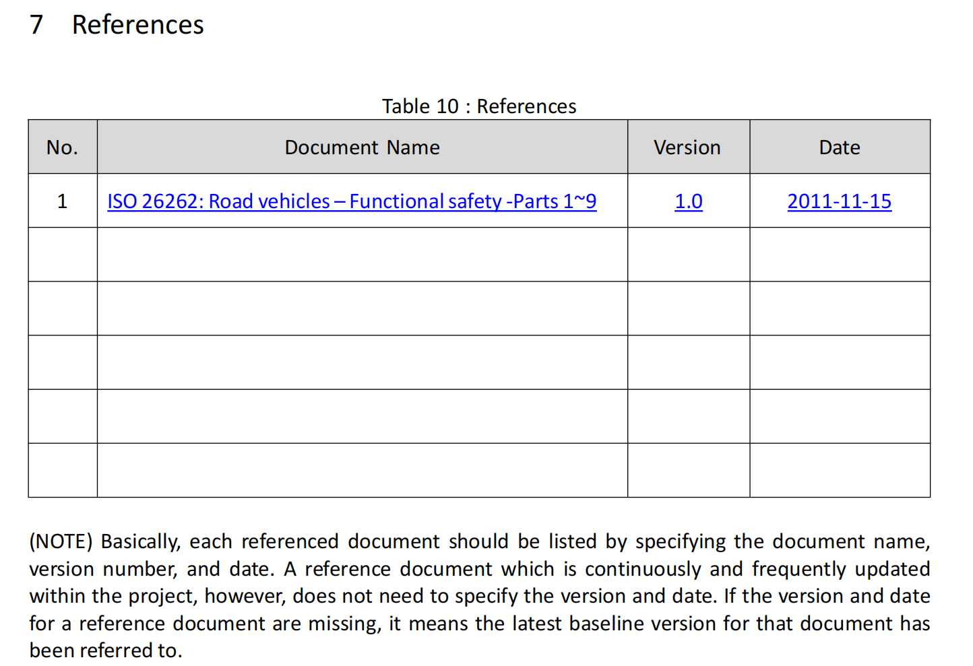
Task: Click empty Document Name cell in last row
Action: coord(362,470)
